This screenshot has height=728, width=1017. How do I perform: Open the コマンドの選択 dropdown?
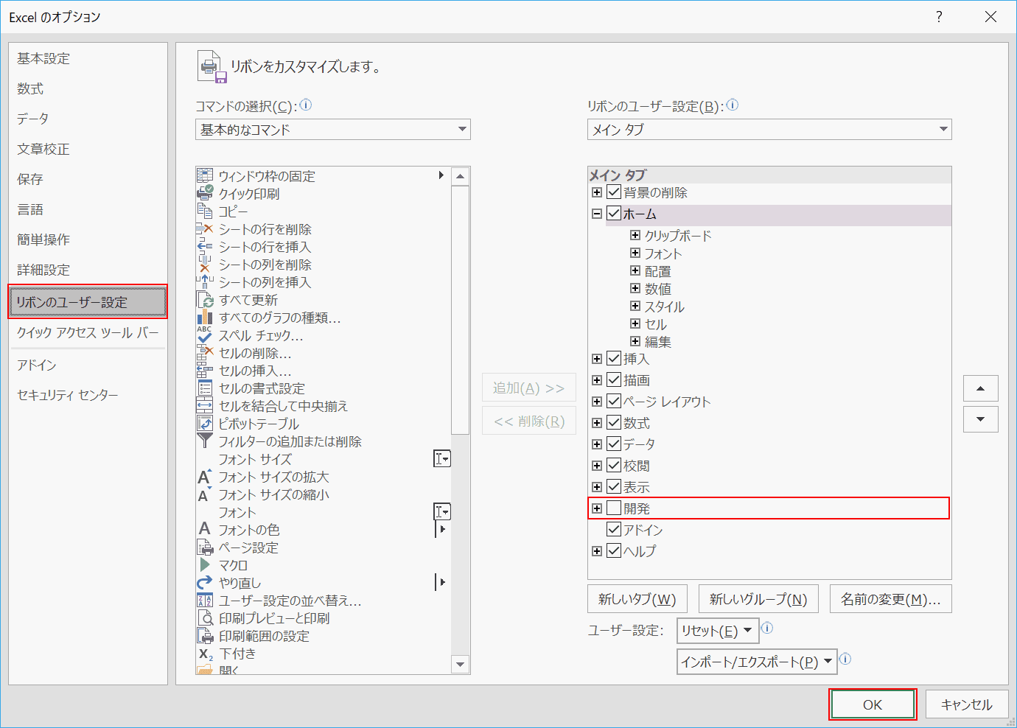[x=333, y=130]
